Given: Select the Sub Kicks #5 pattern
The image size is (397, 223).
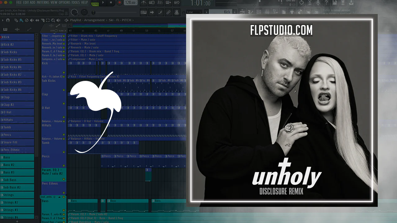Looking at the screenshot, I should pyautogui.click(x=17, y=59).
